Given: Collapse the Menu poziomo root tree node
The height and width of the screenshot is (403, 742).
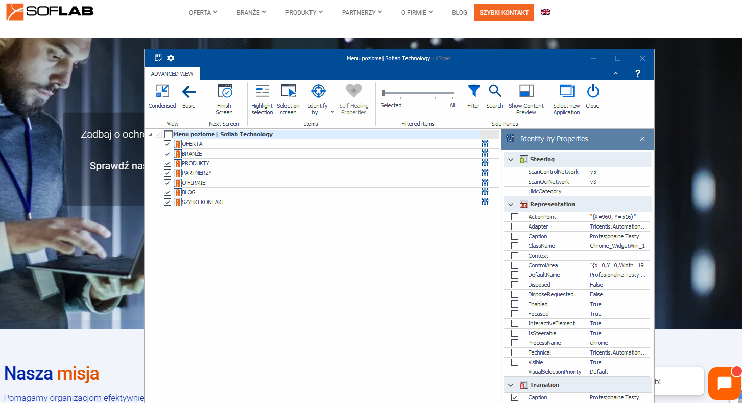Looking at the screenshot, I should coord(151,134).
